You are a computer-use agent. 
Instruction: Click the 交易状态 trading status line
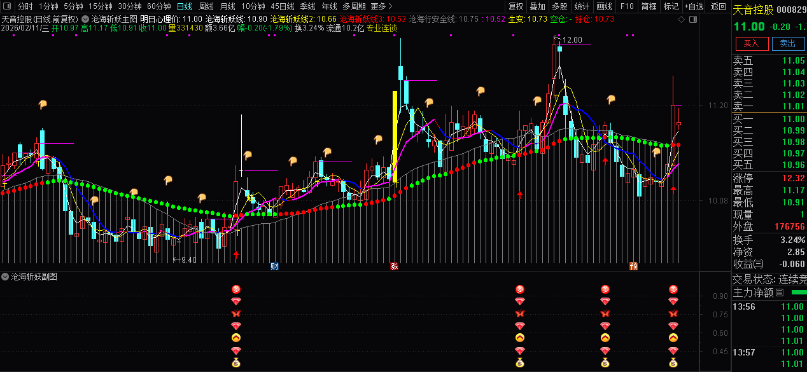tap(769, 279)
